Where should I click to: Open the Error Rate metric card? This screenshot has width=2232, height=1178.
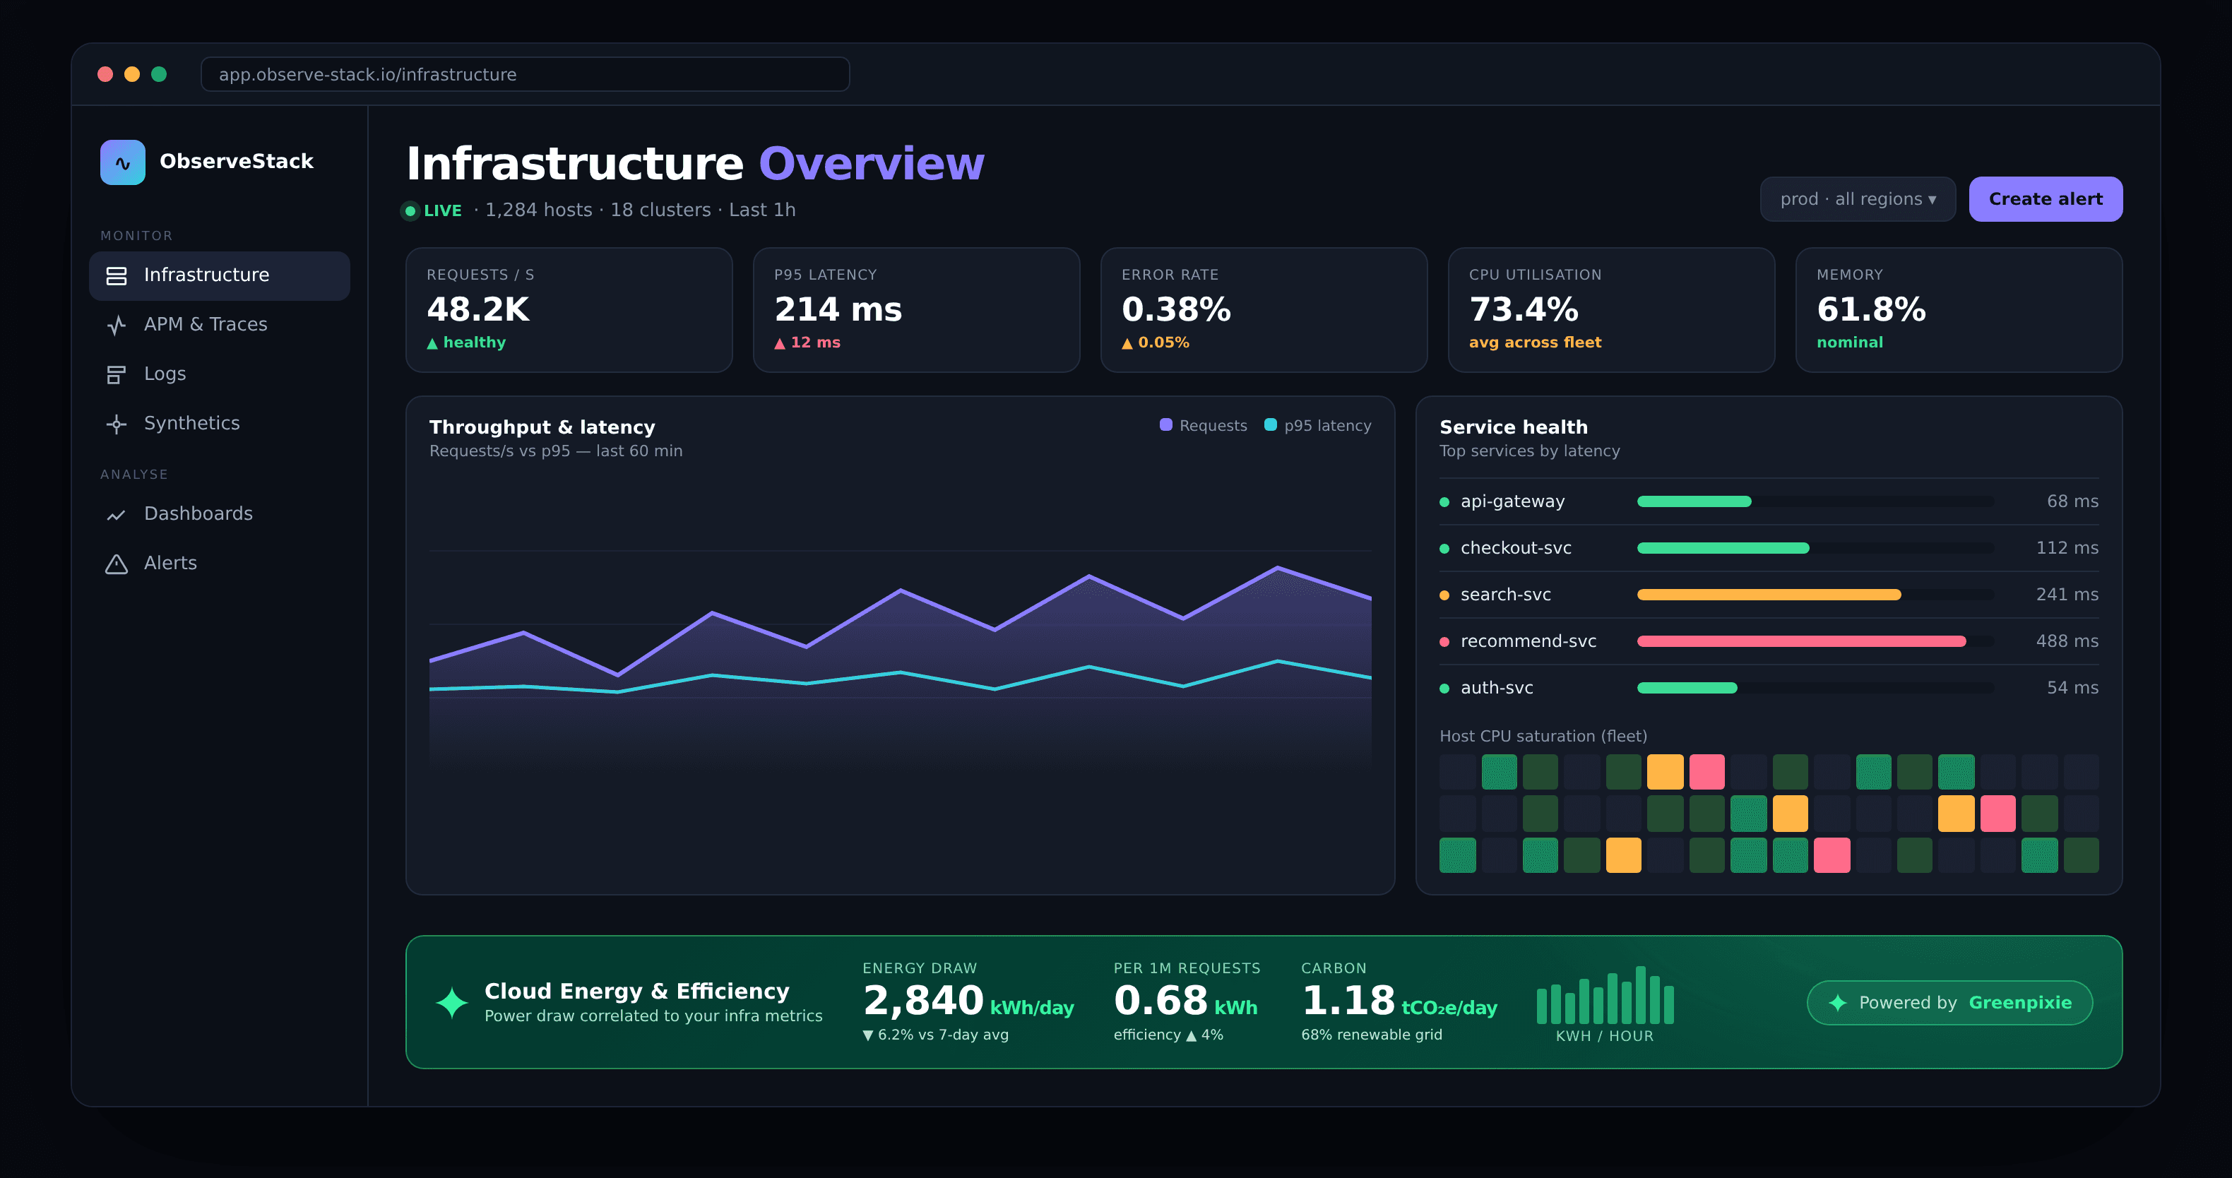pyautogui.click(x=1264, y=310)
